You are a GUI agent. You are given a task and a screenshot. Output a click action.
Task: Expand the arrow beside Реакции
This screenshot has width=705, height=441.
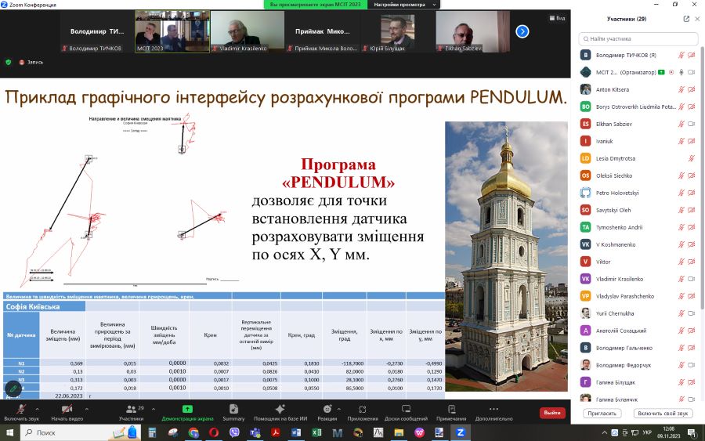tap(338, 409)
